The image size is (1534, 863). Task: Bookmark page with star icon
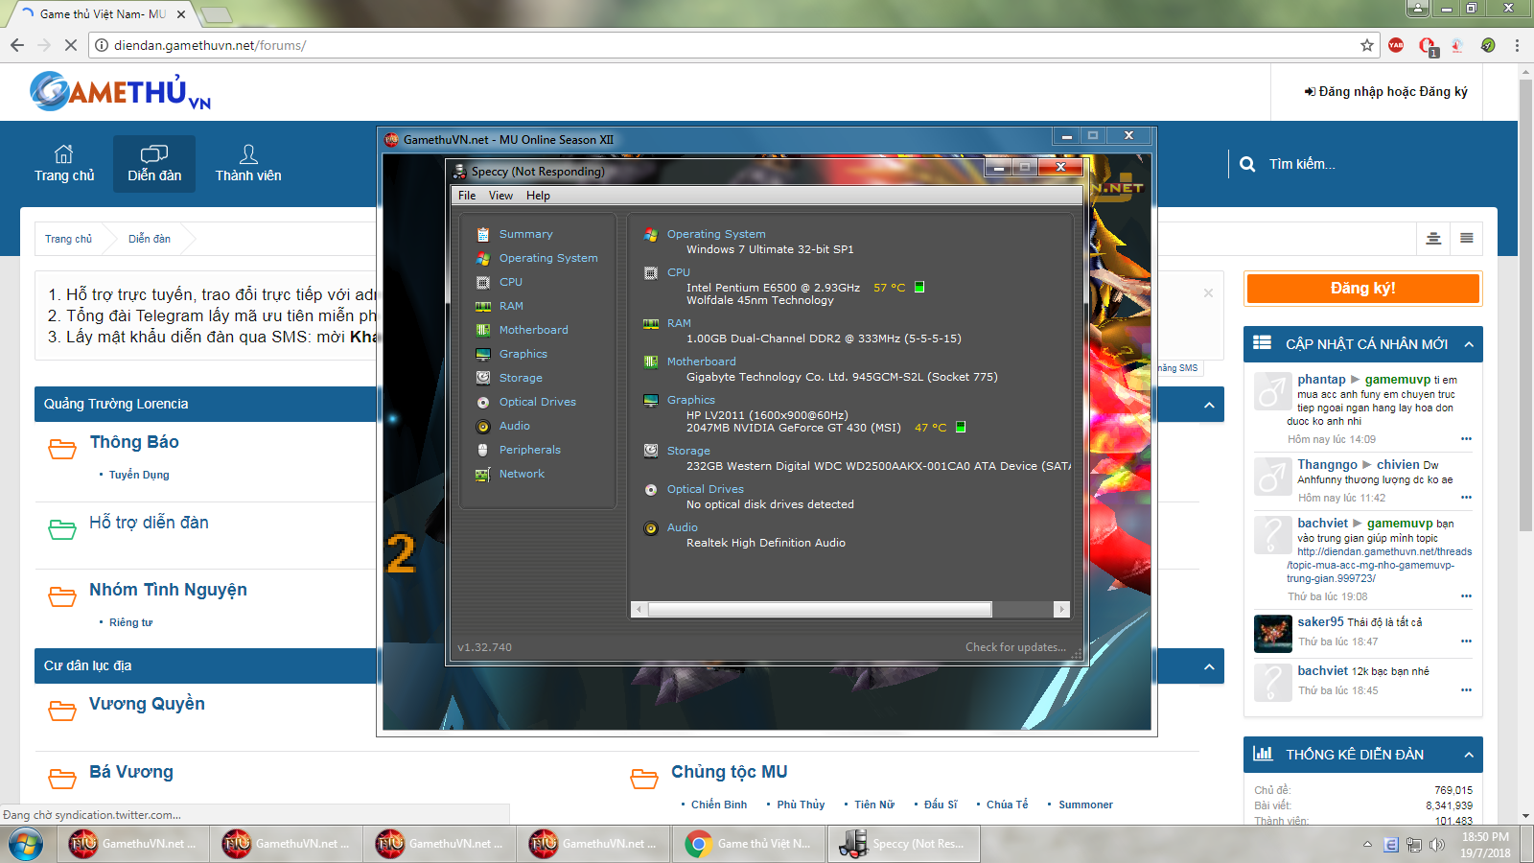click(1367, 45)
